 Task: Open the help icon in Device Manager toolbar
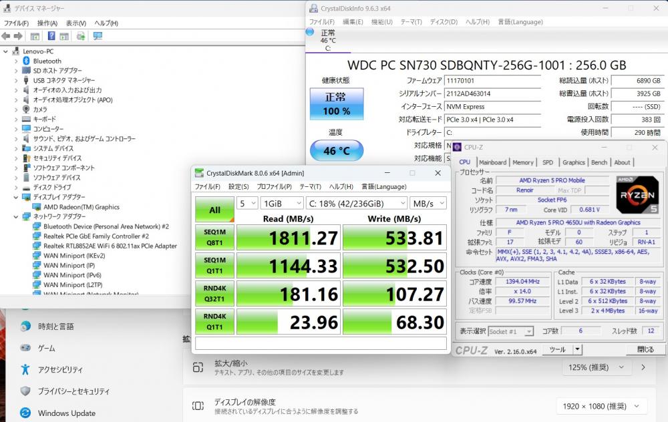[x=51, y=36]
